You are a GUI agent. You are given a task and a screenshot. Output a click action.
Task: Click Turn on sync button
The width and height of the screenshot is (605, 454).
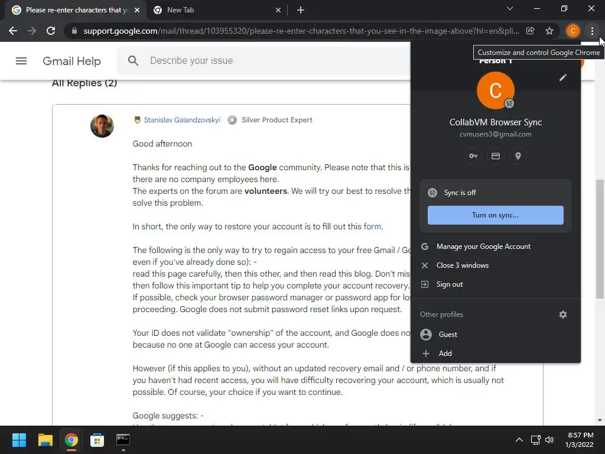coord(496,215)
